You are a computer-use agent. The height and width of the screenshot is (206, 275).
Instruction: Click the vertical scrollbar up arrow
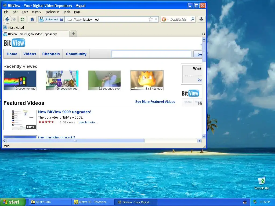[204, 39]
